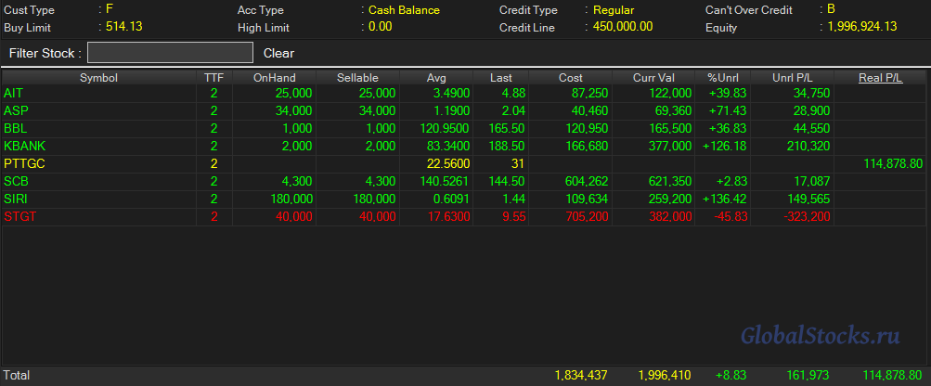Sort by the %Unrl column header

click(723, 78)
